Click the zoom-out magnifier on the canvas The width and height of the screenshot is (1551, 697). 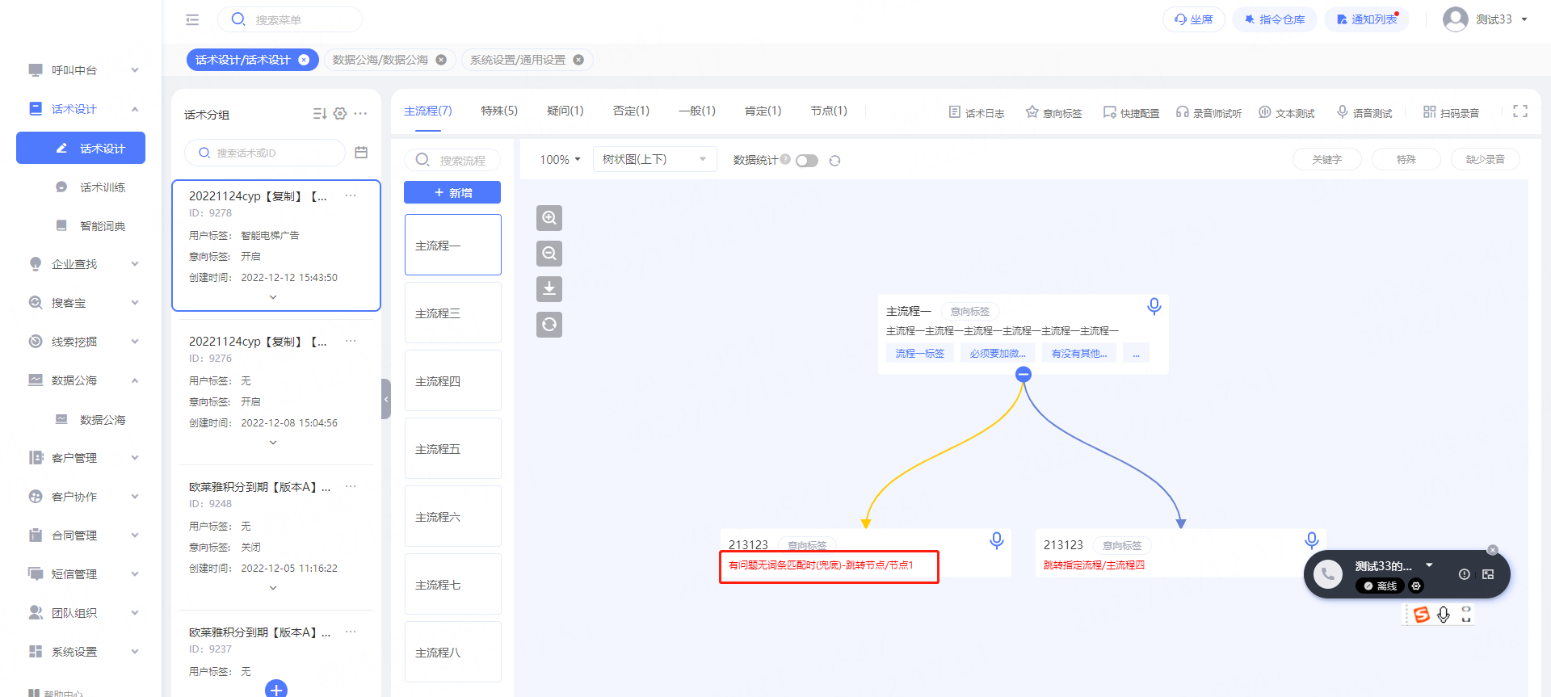pyautogui.click(x=549, y=254)
